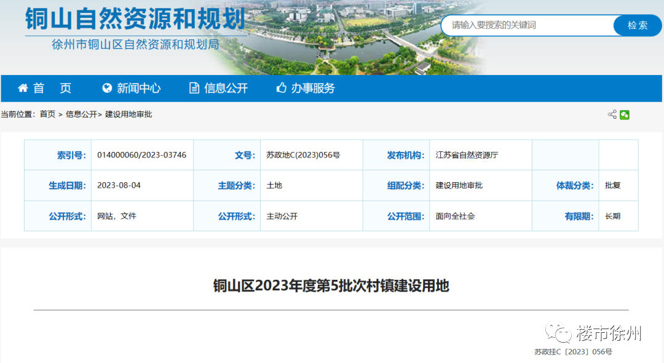The width and height of the screenshot is (664, 363).
Task: Click the 发布机构 label
Action: tap(405, 155)
